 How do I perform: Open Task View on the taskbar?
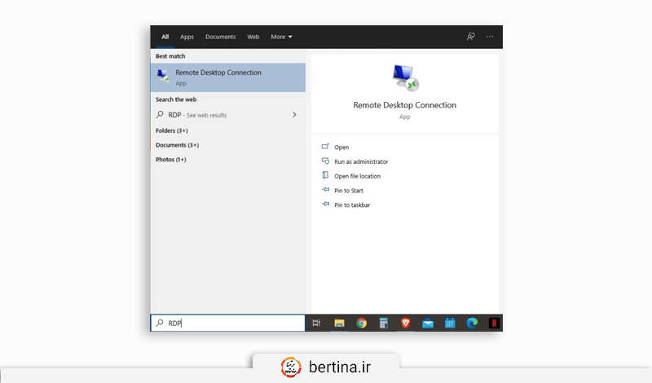point(316,324)
